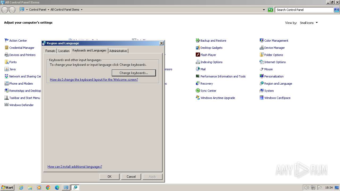Open Phone and Modem icon
Image resolution: width=340 pixels, height=191 pixels.
7,84
